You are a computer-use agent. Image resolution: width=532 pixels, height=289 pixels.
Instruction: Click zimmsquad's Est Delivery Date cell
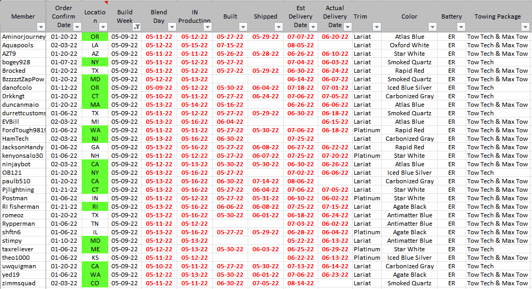pos(300,283)
